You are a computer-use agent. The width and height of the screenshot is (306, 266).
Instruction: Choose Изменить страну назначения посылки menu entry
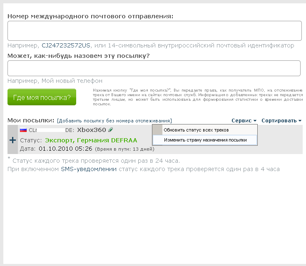205,140
